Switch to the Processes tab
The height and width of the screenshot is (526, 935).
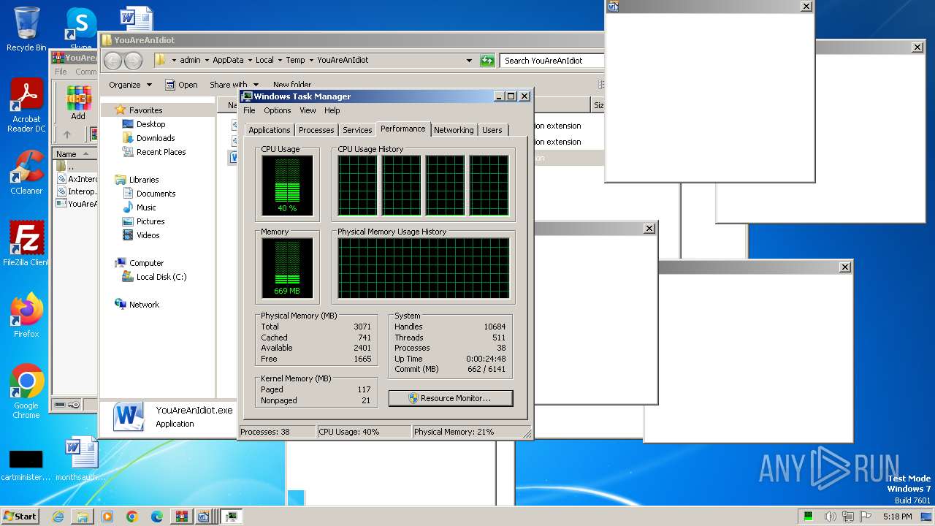pyautogui.click(x=316, y=130)
